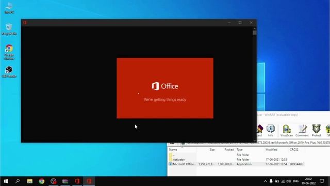Open Chrome from the taskbar
330x186 pixels.
click(x=41, y=181)
